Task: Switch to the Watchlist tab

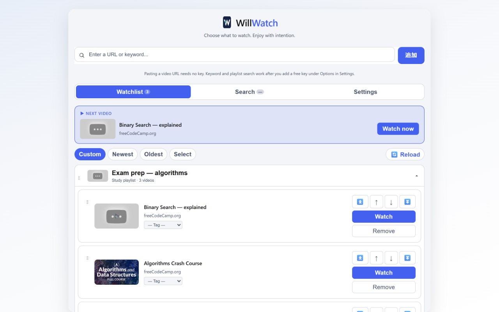Action: (133, 92)
